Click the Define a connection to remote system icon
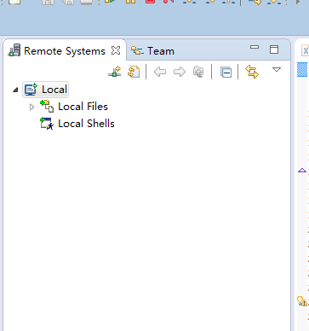Image resolution: width=309 pixels, height=331 pixels. (x=115, y=72)
